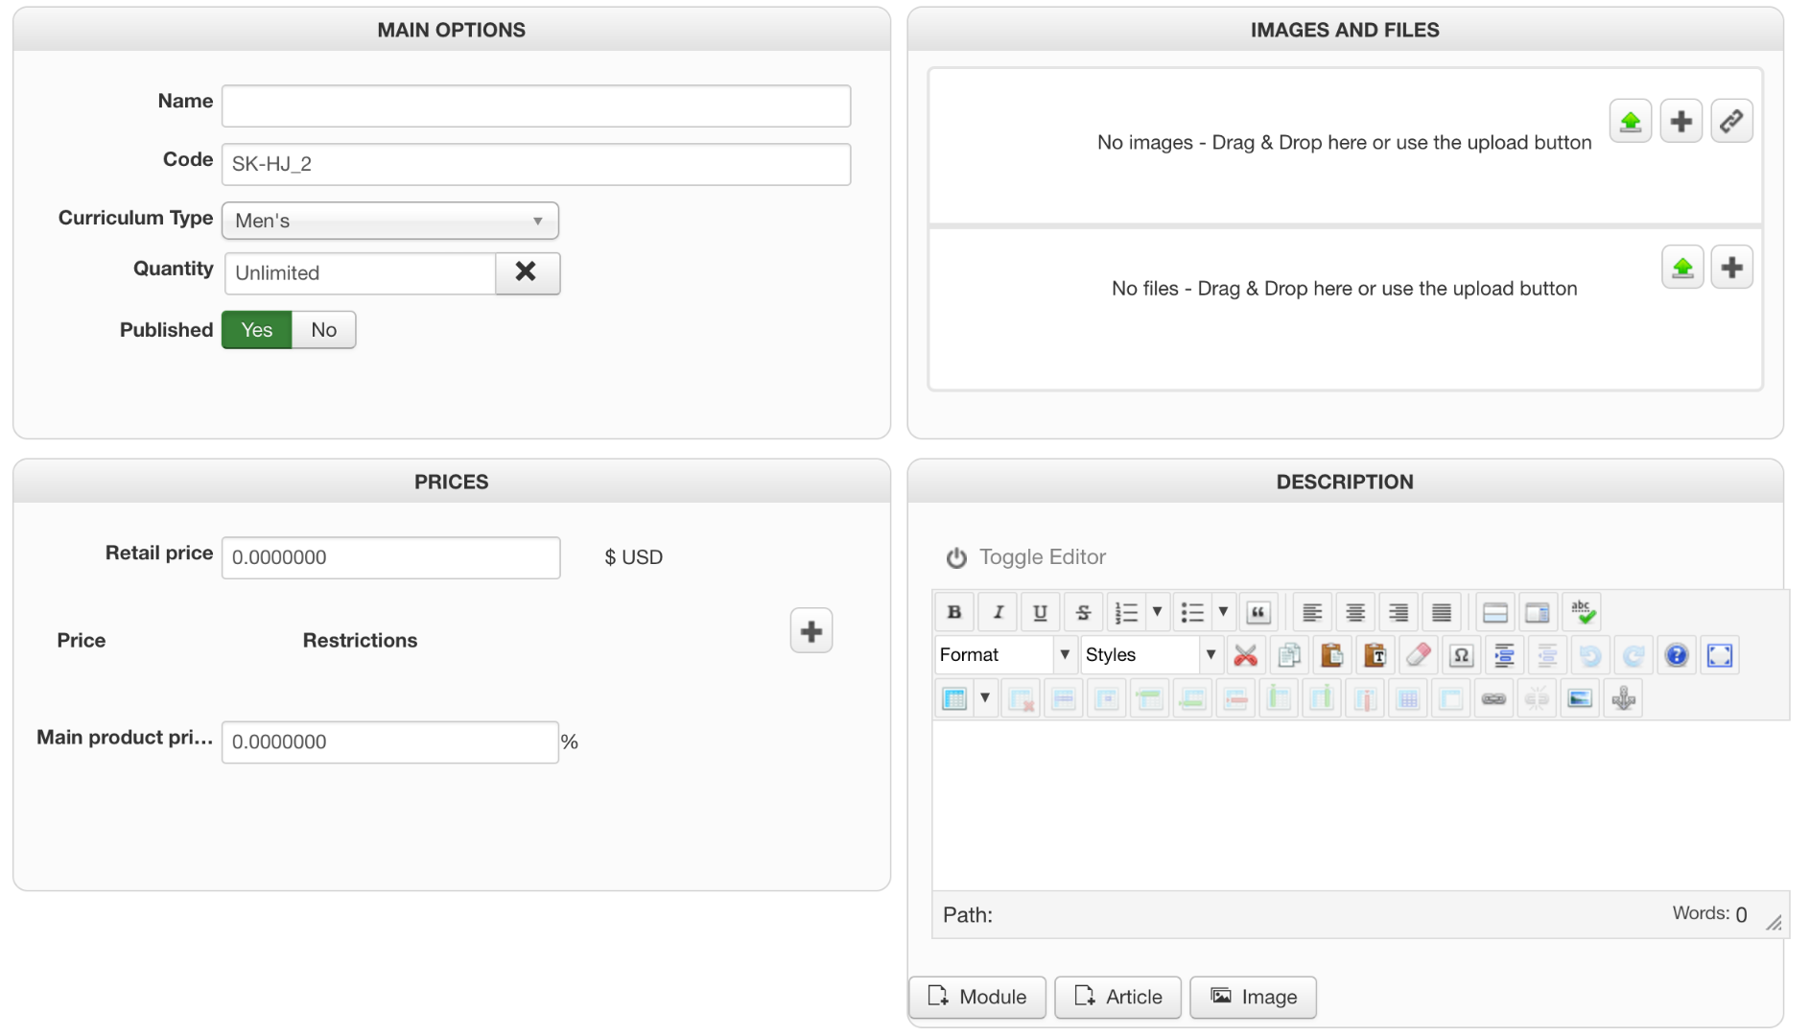Click the Article button
This screenshot has width=1810, height=1036.
(x=1117, y=998)
